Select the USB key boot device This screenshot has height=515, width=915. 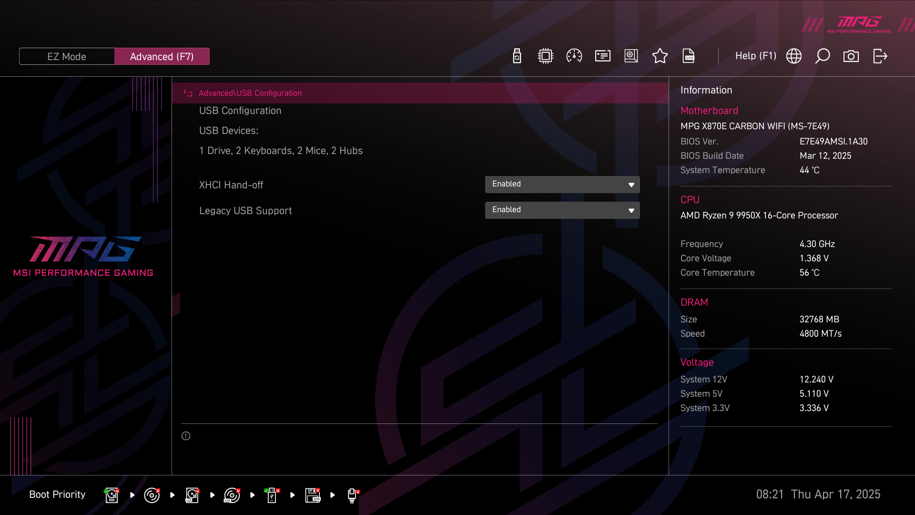272,495
